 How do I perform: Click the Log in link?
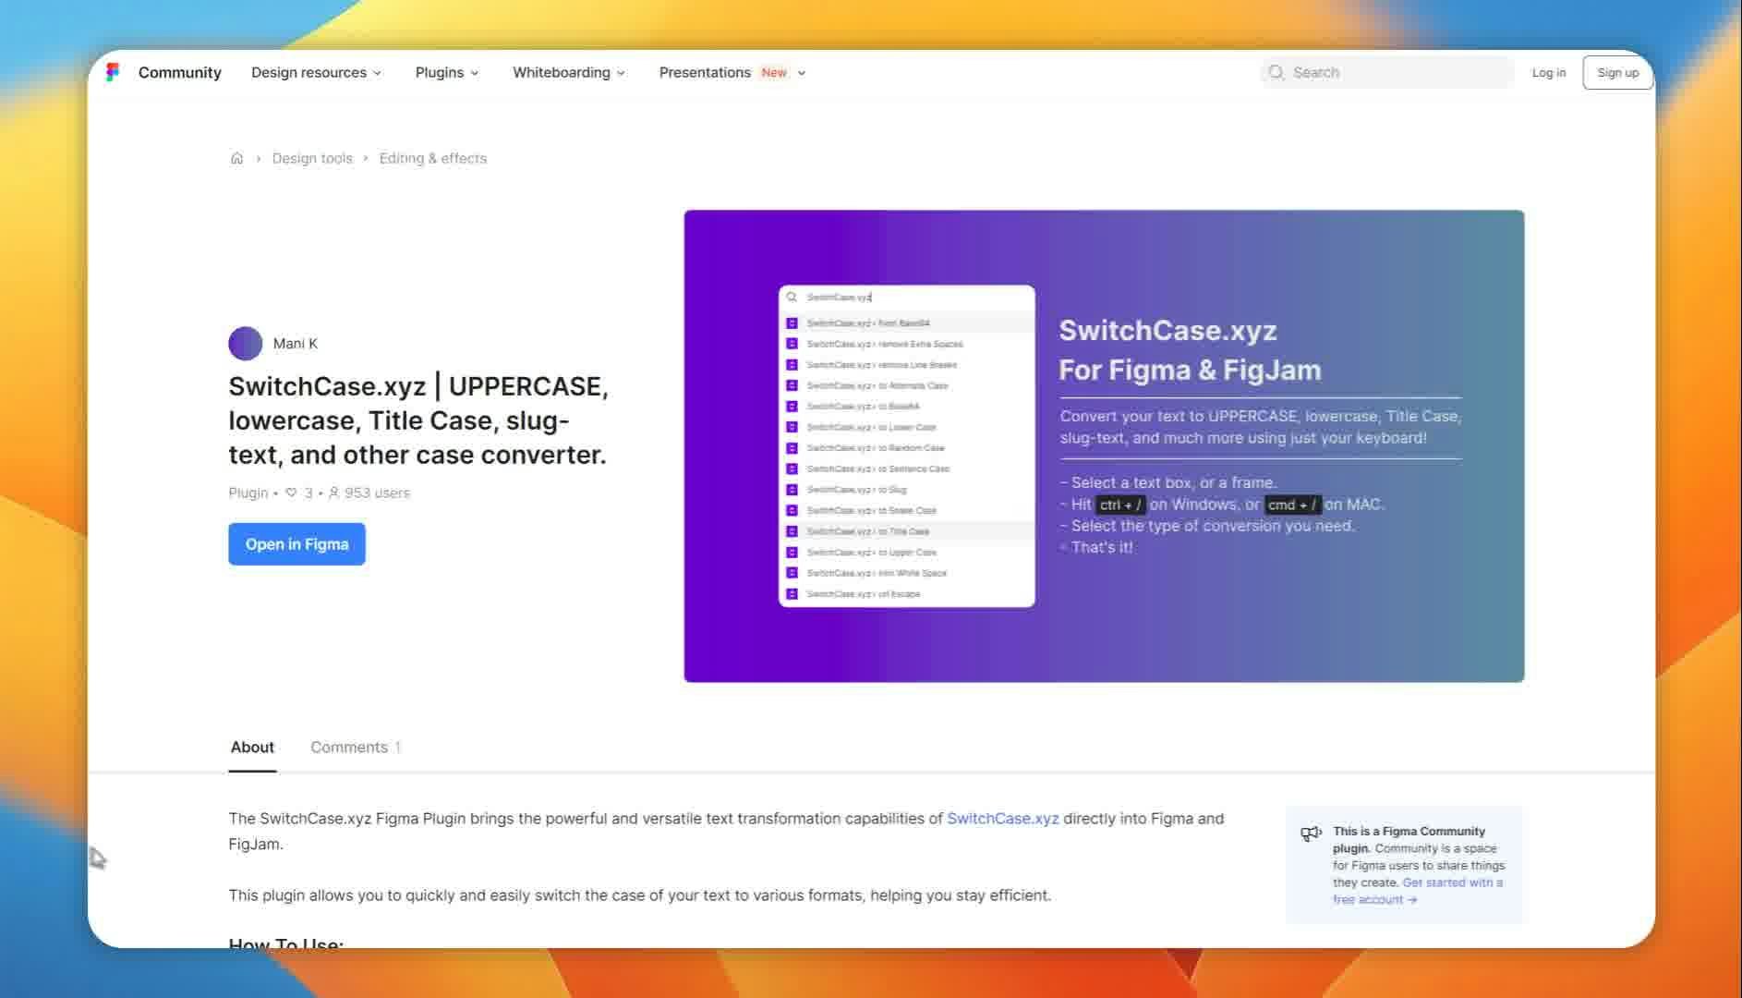click(1548, 72)
